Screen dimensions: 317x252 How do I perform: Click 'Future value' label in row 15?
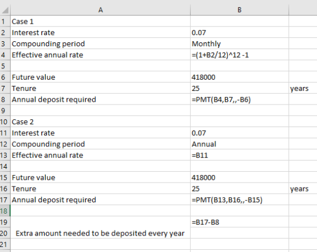(33, 178)
